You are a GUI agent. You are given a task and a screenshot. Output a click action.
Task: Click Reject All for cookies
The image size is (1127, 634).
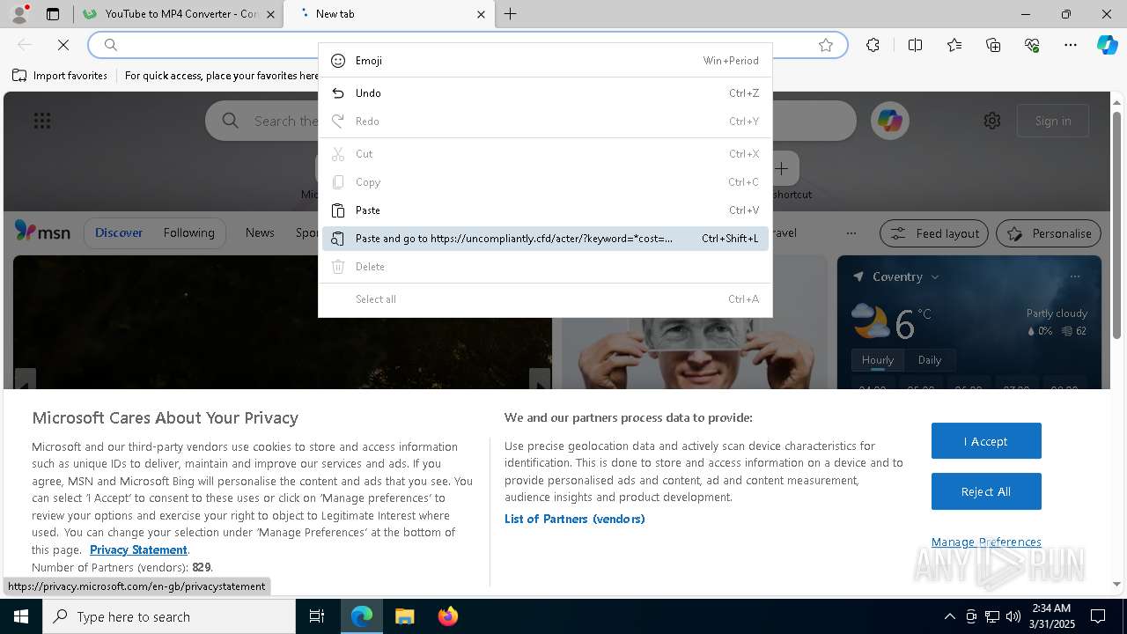986,491
